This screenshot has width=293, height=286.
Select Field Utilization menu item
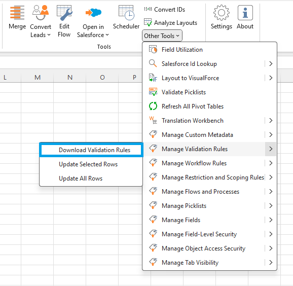pos(209,50)
